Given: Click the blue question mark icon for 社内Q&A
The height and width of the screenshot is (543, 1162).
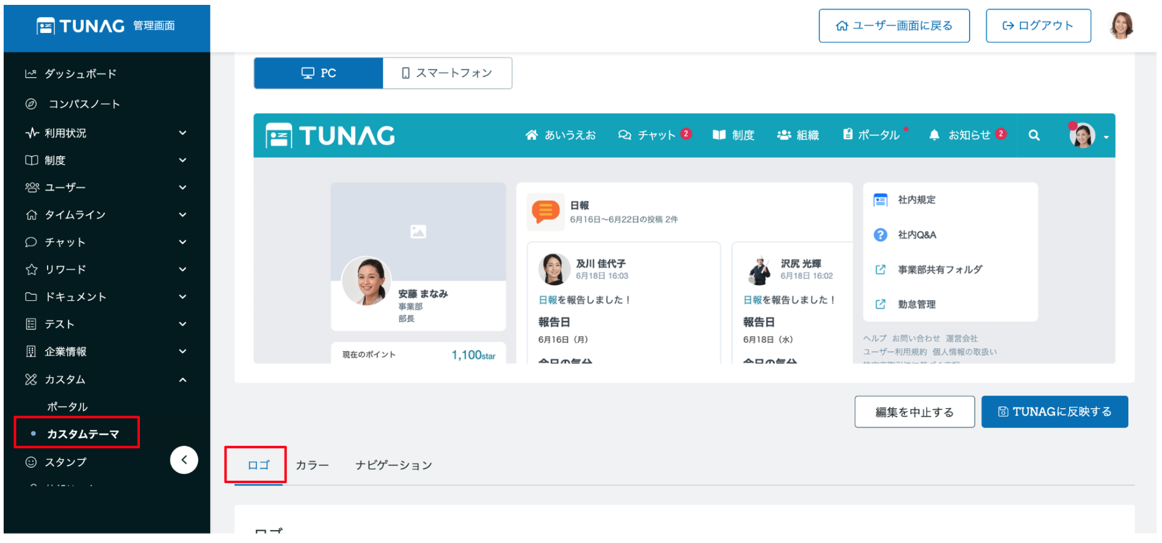Looking at the screenshot, I should point(880,235).
